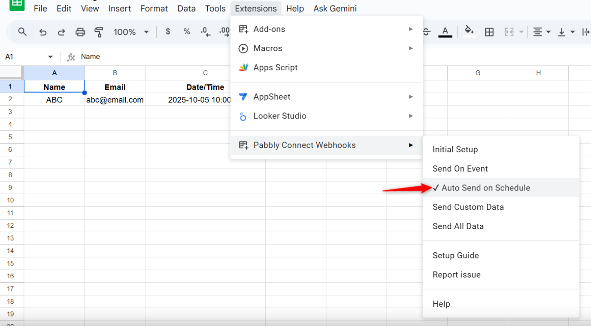Choose Send On Event
This screenshot has width=591, height=326.
tap(501, 169)
